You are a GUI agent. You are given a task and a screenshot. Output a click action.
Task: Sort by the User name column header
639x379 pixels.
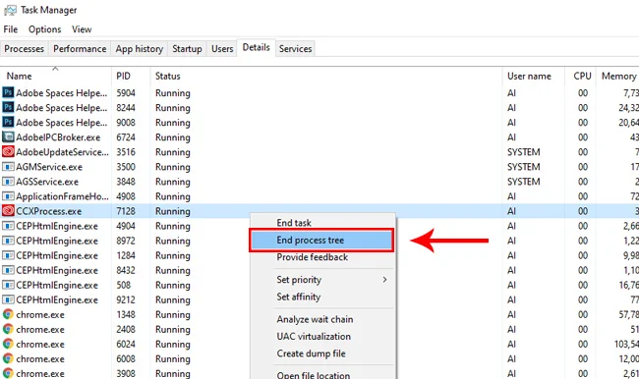pyautogui.click(x=533, y=77)
